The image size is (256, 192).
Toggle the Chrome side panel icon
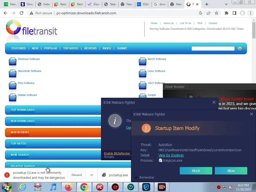234,13
